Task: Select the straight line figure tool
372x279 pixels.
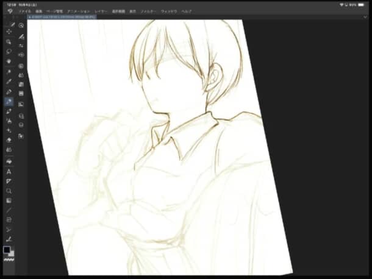Action: coord(9,209)
